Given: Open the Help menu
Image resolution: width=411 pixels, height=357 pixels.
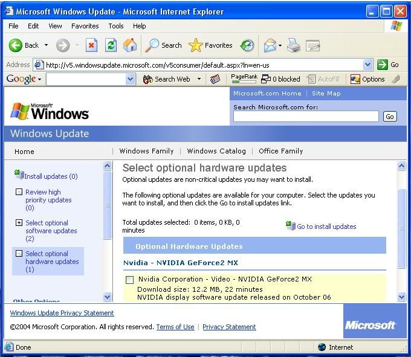Looking at the screenshot, I should click(x=140, y=26).
